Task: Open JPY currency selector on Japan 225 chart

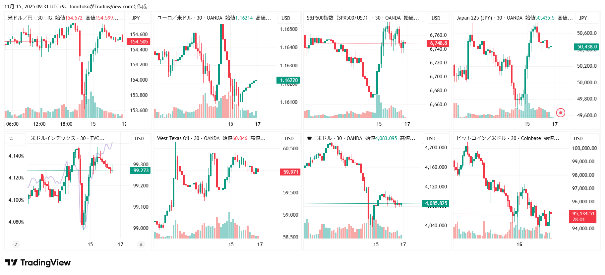Action: point(583,18)
